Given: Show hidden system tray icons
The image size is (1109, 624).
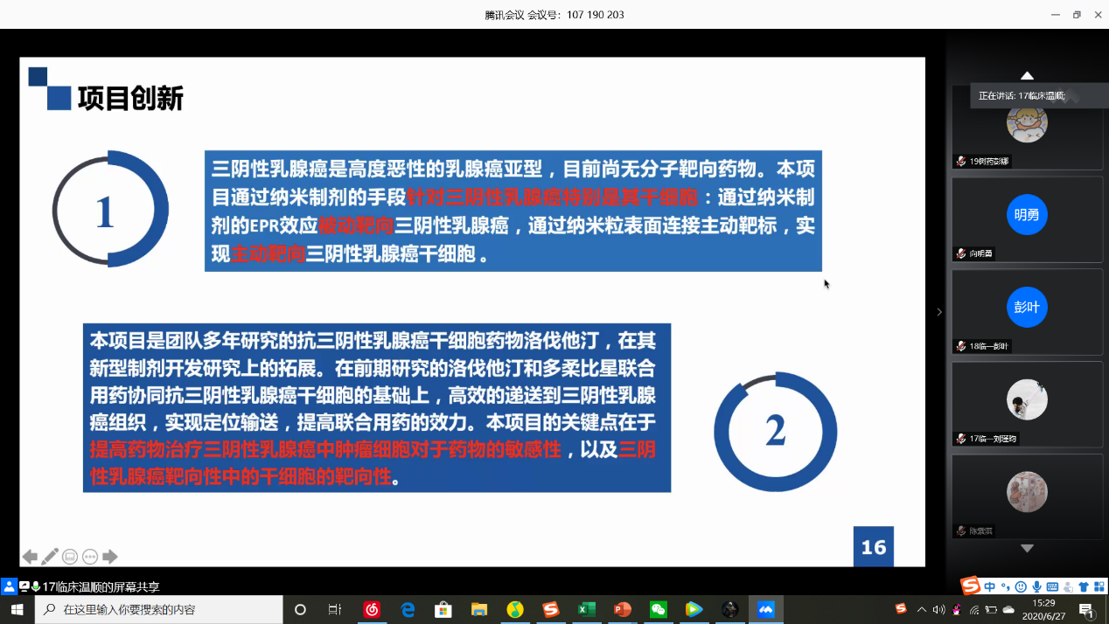Looking at the screenshot, I should 921,609.
